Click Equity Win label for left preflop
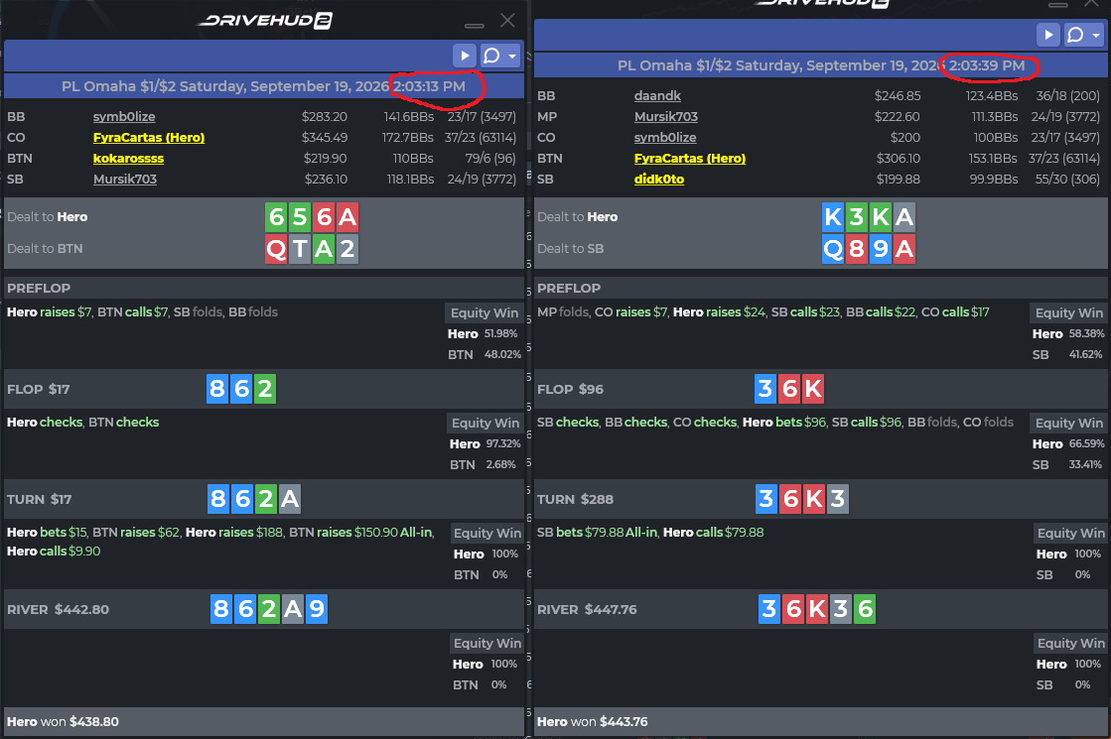Screen dimensions: 1111x739 [485, 312]
